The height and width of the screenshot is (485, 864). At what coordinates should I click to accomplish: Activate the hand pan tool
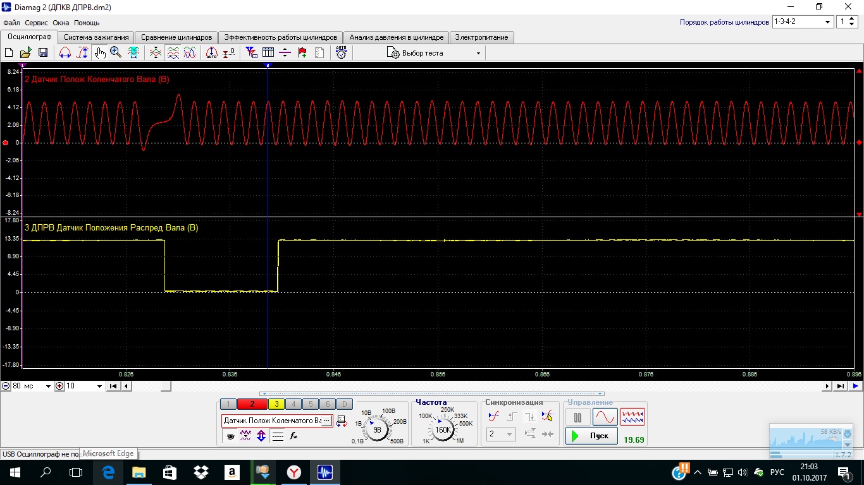[99, 53]
